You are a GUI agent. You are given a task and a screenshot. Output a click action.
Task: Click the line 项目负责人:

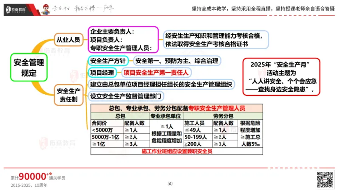(x=106, y=40)
